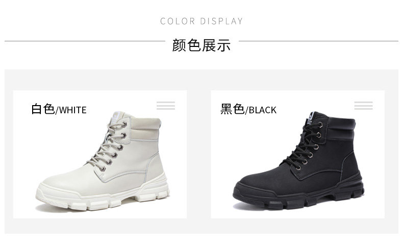
Task: Click the white boot's chunky sole heel
Action: [x=153, y=191]
